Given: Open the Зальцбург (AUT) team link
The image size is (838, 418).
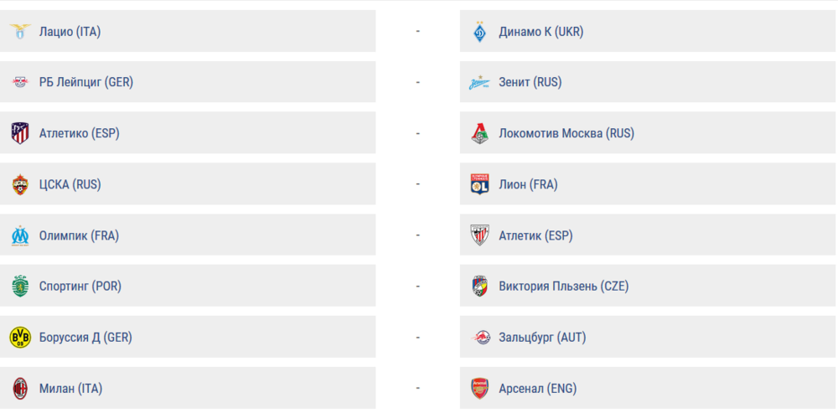Looking at the screenshot, I should 542,338.
